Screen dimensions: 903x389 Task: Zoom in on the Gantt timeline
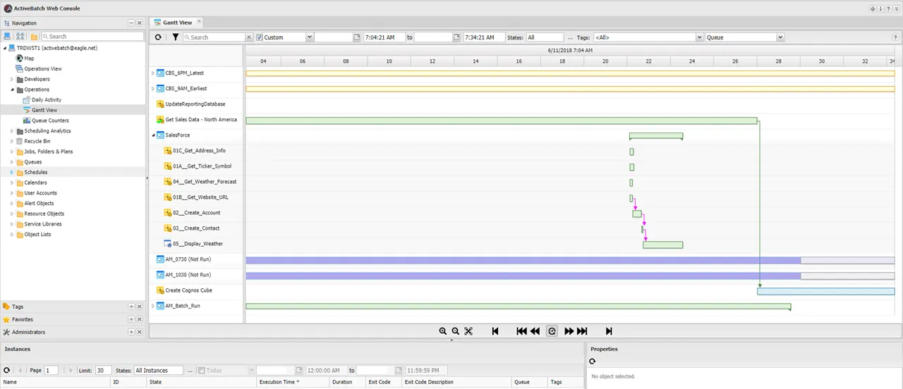[443, 331]
